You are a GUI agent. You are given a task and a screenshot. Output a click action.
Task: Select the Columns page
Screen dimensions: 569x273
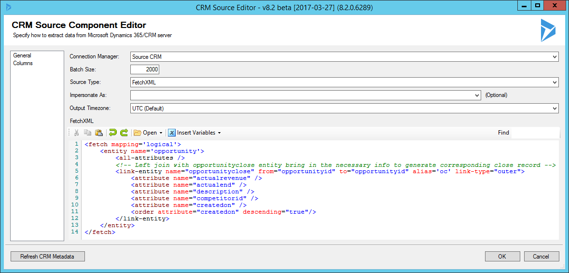pyautogui.click(x=23, y=63)
